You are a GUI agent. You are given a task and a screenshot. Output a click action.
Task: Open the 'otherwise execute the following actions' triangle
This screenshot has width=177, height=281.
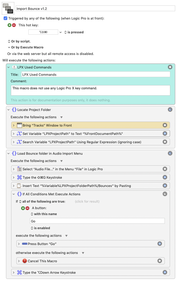tap(83, 253)
